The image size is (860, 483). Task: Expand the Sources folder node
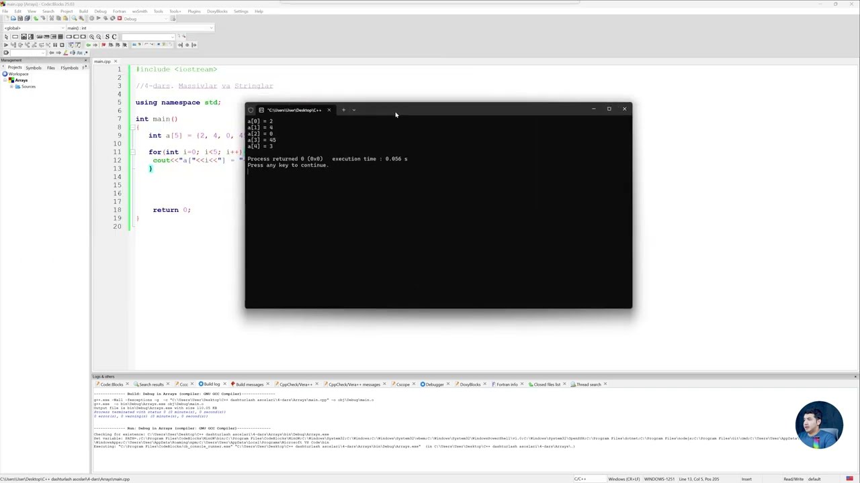11,87
